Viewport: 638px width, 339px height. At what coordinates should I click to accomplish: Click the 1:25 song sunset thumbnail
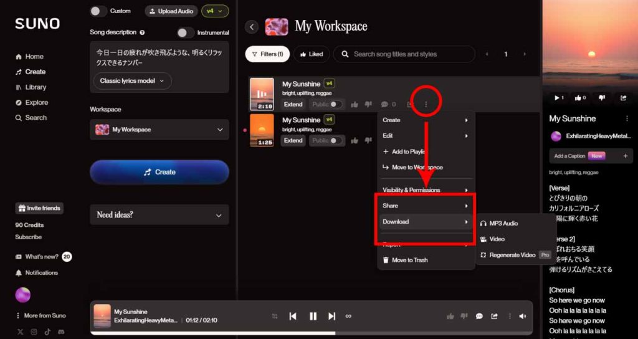pyautogui.click(x=262, y=130)
